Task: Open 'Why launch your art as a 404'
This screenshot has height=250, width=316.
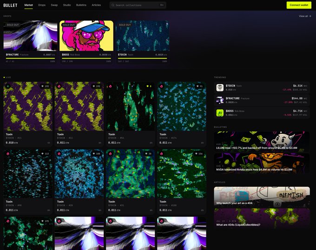Action: [262, 197]
